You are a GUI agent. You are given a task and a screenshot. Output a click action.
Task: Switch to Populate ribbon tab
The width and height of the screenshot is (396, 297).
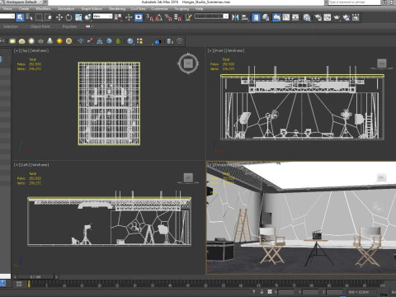(69, 26)
